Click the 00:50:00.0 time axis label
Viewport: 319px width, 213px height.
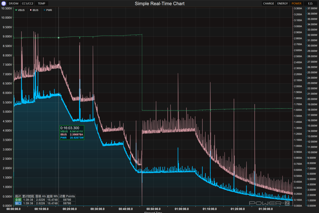154,209
